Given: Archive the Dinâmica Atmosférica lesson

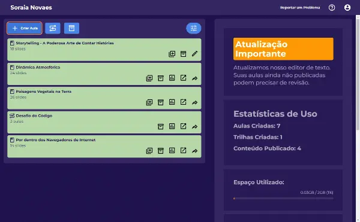Looking at the screenshot, I should 161,78.
